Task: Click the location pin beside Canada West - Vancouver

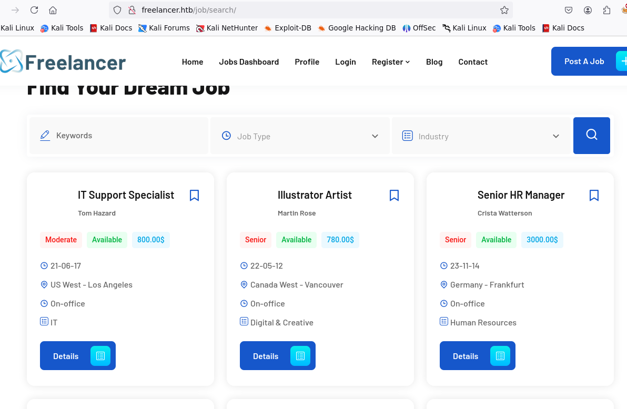Action: click(x=244, y=284)
